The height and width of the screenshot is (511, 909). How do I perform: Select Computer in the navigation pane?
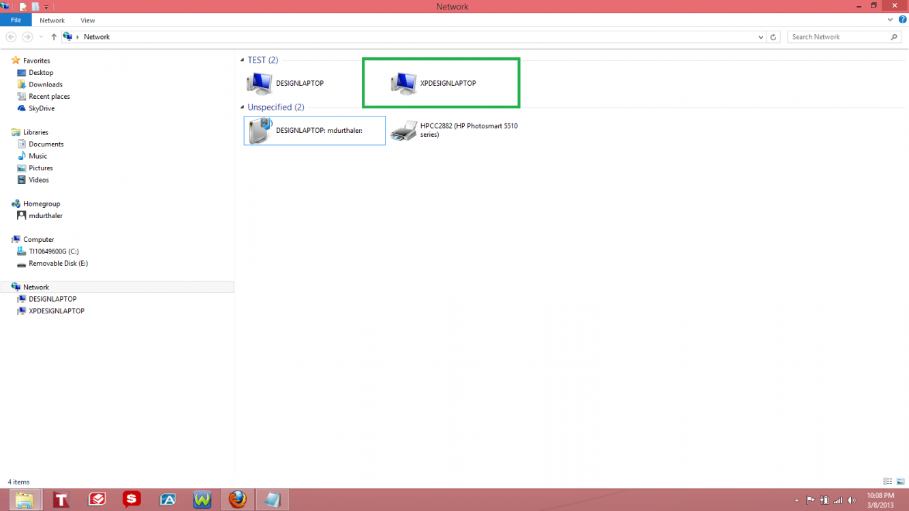pyautogui.click(x=39, y=239)
